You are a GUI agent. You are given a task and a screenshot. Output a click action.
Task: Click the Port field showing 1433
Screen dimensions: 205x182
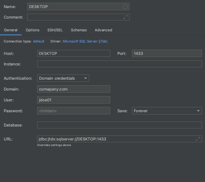[167, 53]
